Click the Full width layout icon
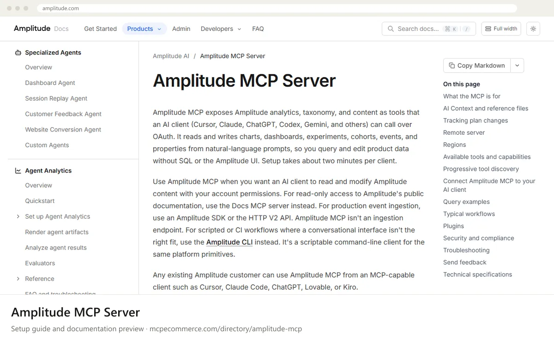Screen dimensions: 554x346 point(488,29)
